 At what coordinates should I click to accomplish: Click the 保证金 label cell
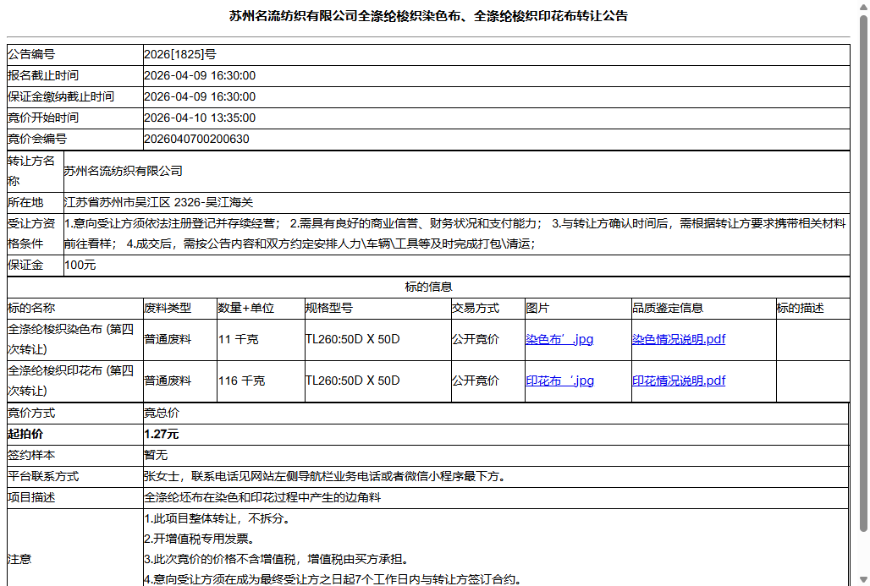(36, 265)
